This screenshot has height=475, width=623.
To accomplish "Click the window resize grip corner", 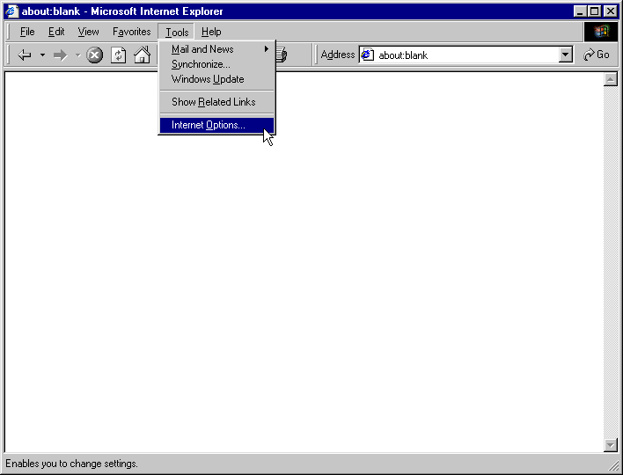I will click(614, 465).
